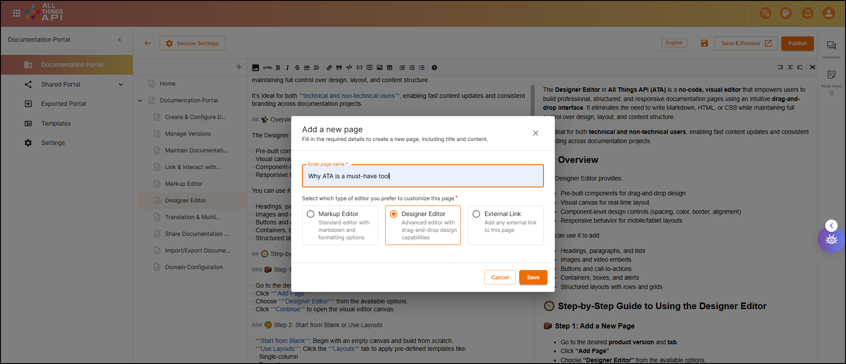Open the translate language icon
The image size is (846, 364).
pyautogui.click(x=766, y=13)
